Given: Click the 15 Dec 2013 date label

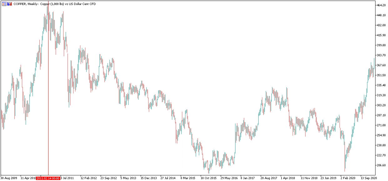Looking at the screenshot, I should [149, 178].
